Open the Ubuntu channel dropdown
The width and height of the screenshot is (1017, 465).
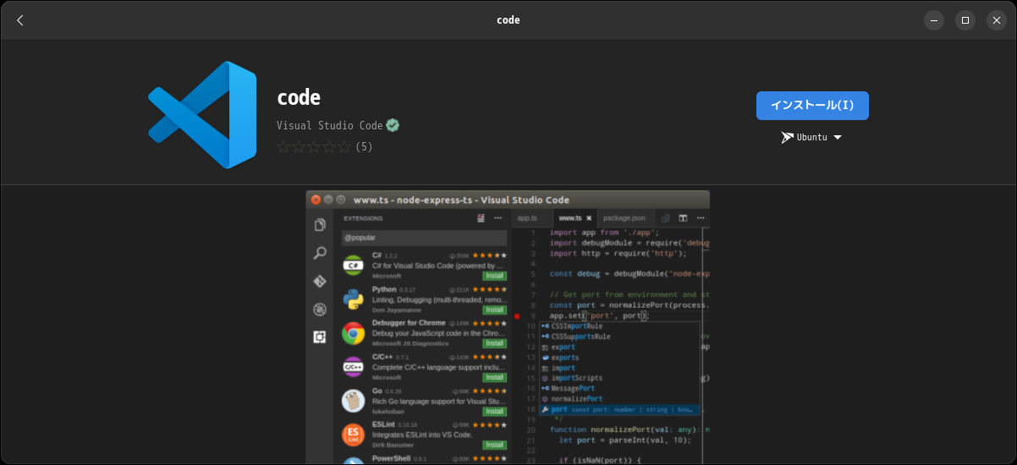pos(811,137)
